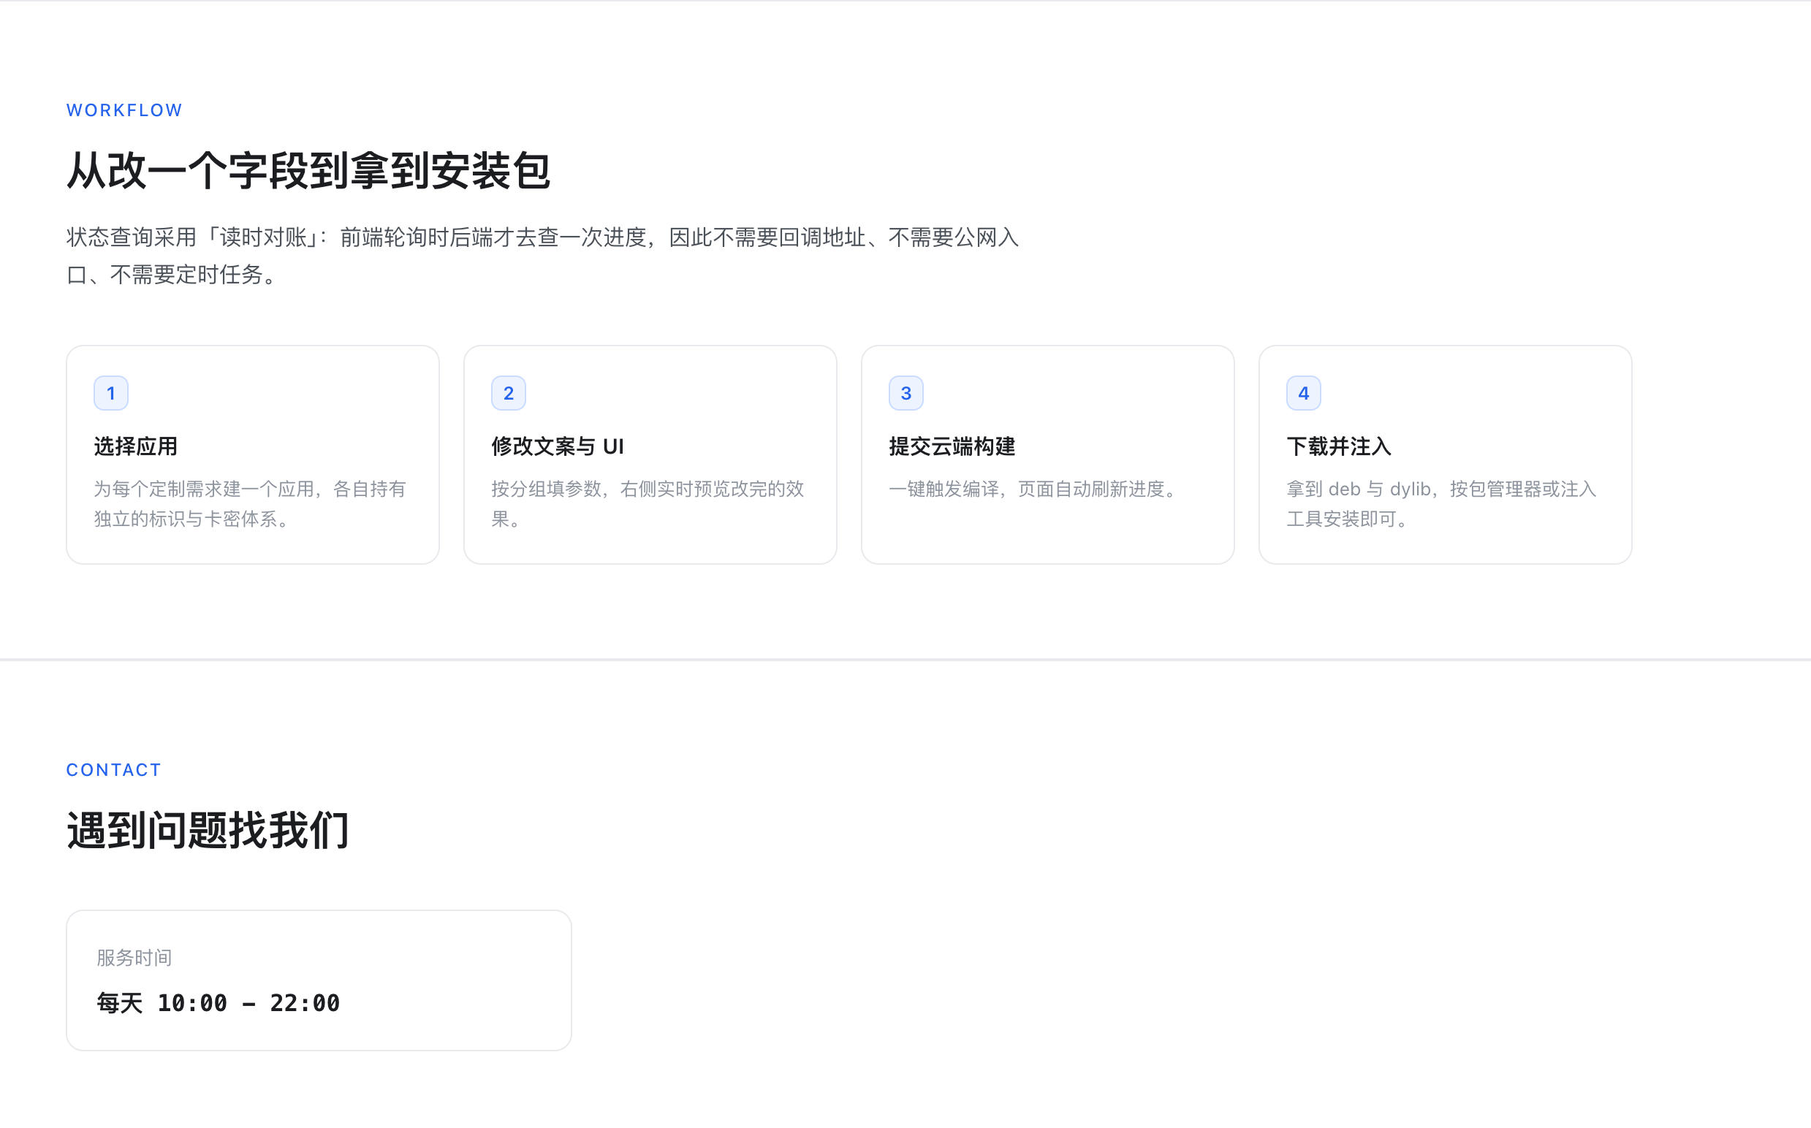Screen dimensions: 1811x1128
Task: Select the 选择应用 card title
Action: (136, 446)
